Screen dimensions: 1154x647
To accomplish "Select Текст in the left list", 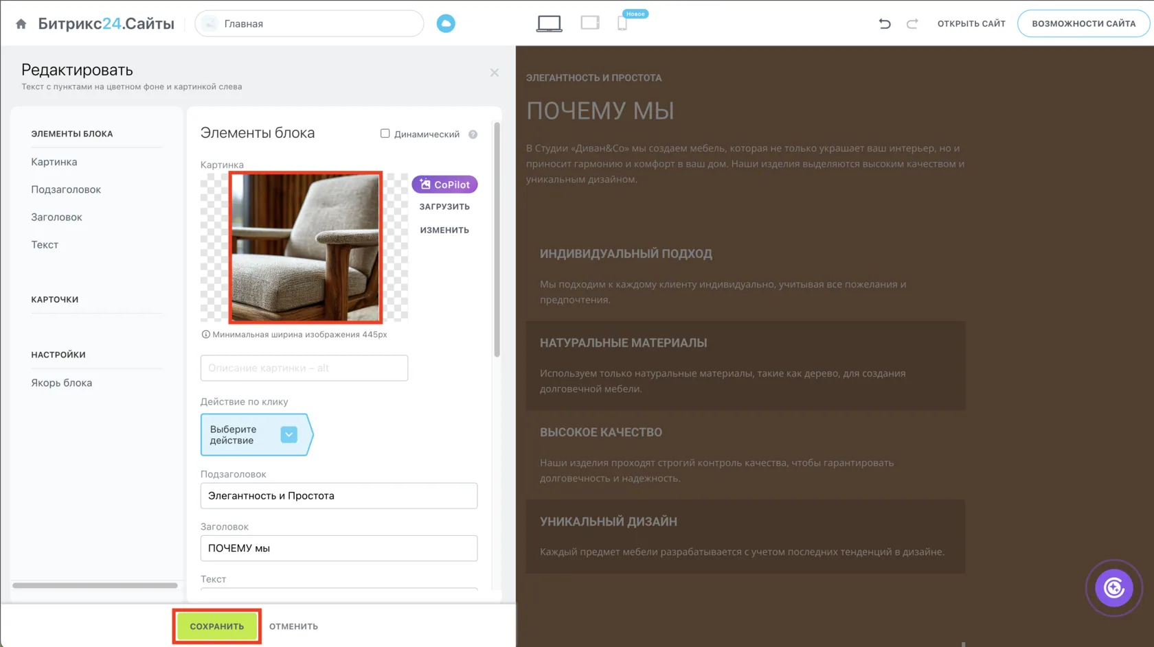I will pos(45,244).
